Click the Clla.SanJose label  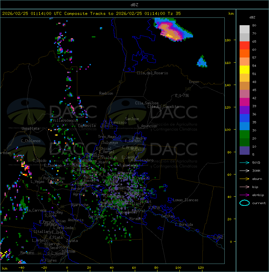click(x=147, y=103)
